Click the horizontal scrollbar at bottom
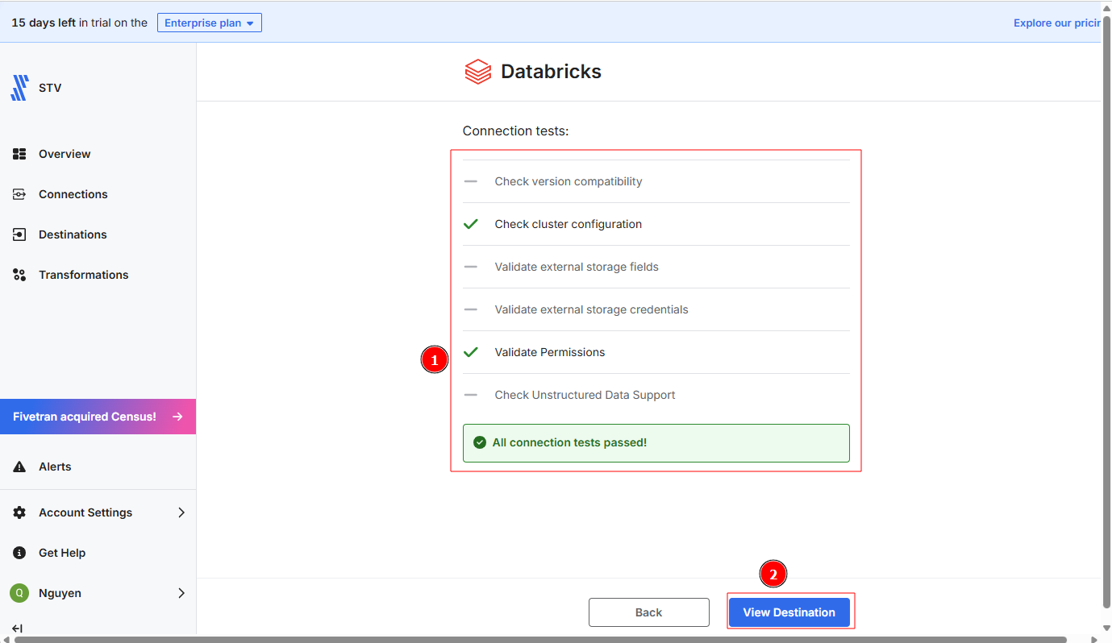Image resolution: width=1112 pixels, height=643 pixels. tap(540, 640)
